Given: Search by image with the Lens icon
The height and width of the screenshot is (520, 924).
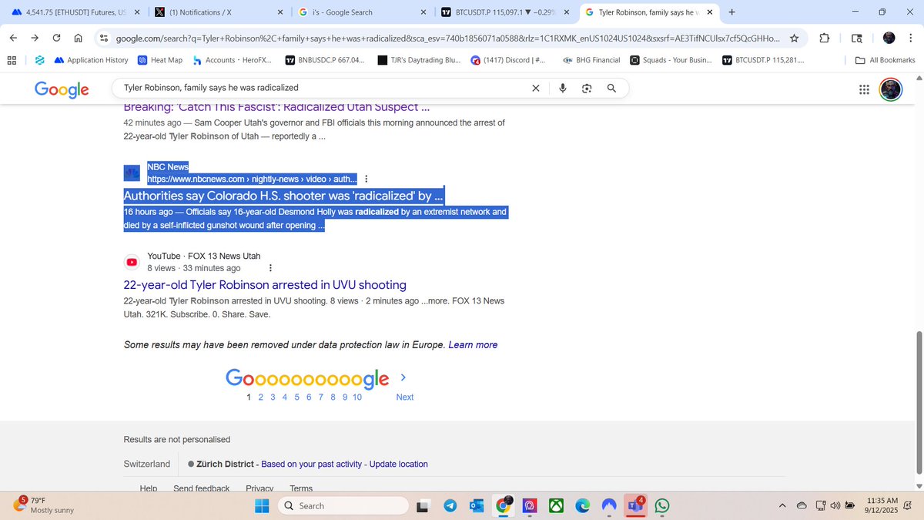Looking at the screenshot, I should (x=587, y=89).
